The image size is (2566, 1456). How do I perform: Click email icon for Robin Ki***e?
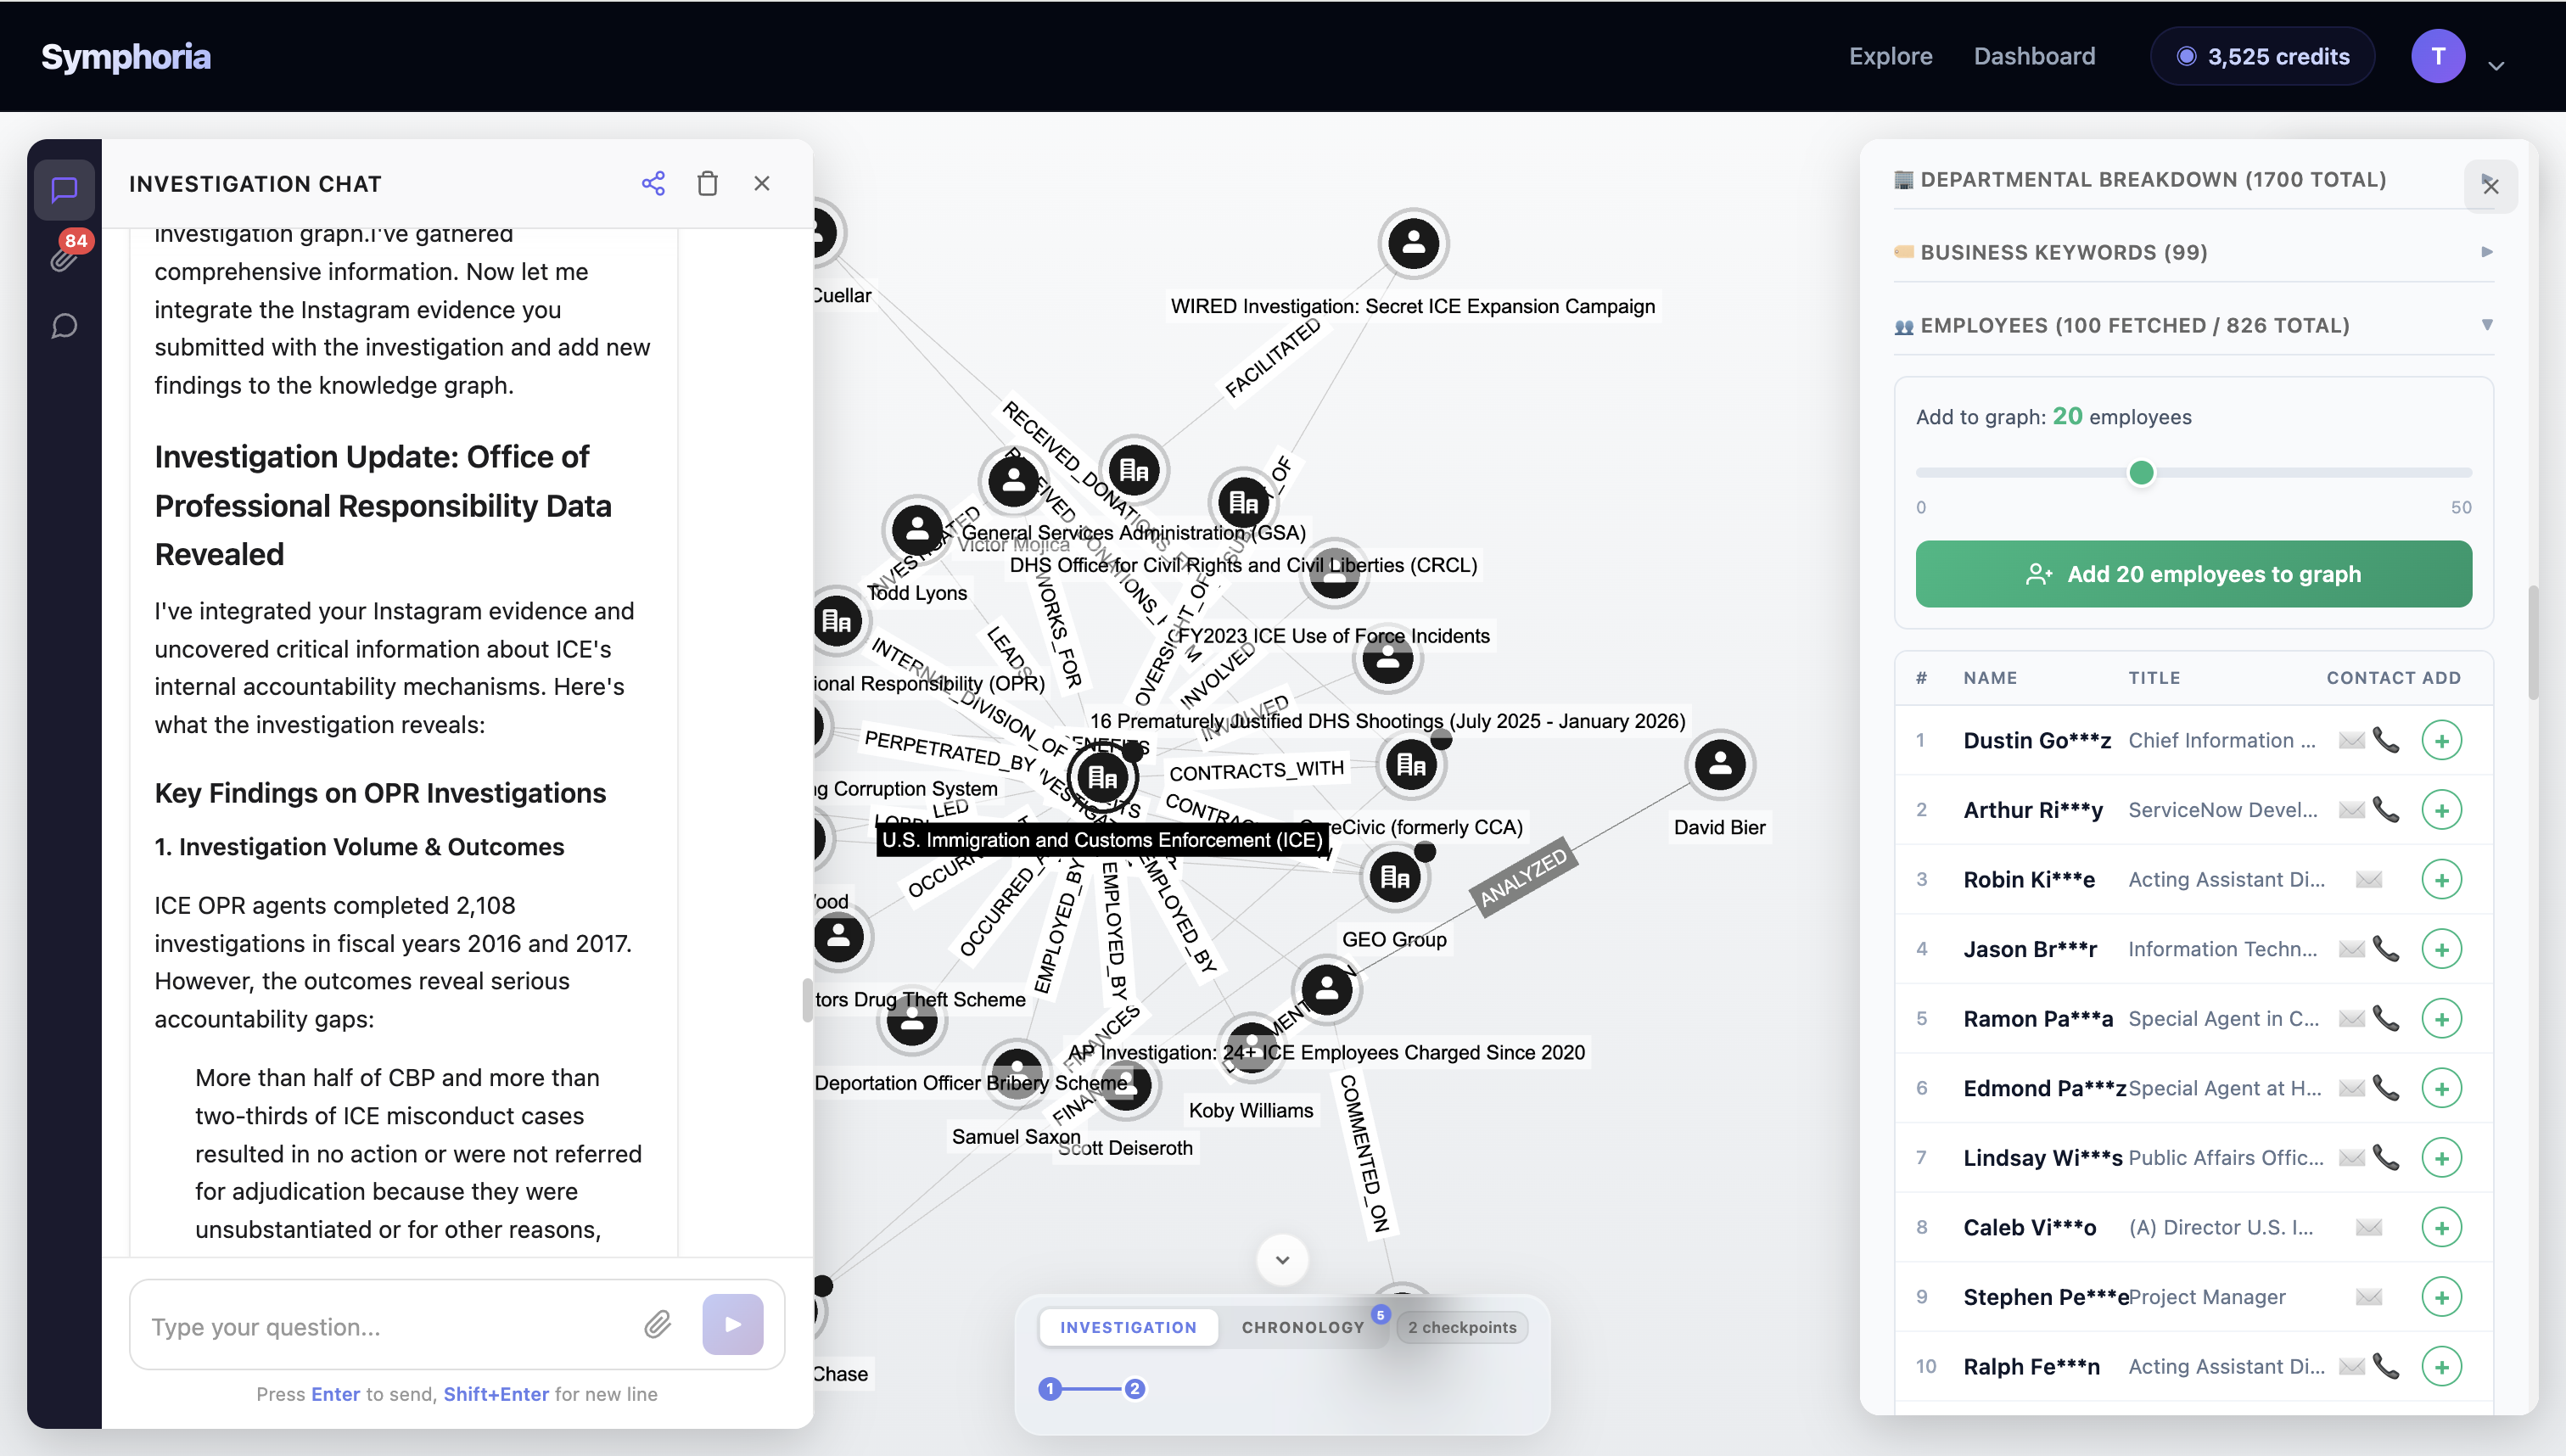coord(2368,880)
